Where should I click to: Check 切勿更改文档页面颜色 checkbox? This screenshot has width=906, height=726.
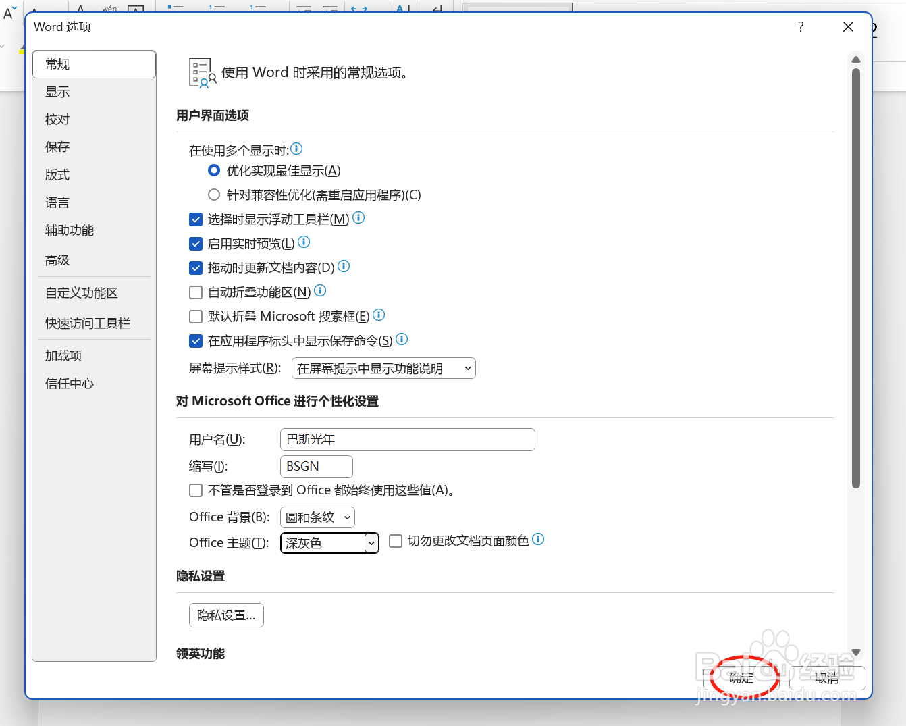coord(396,541)
